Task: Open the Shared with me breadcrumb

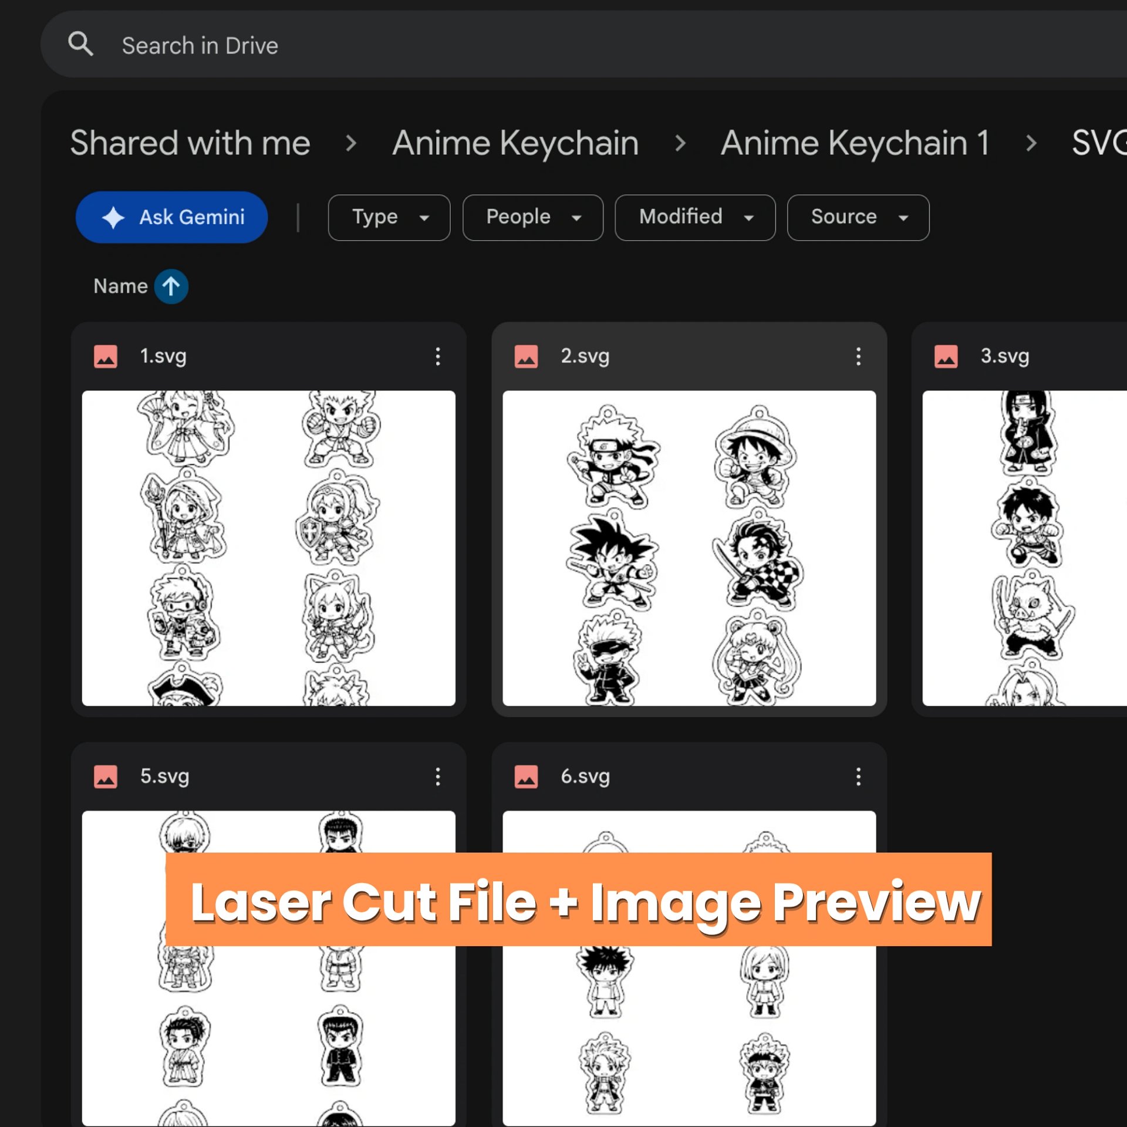Action: pyautogui.click(x=190, y=143)
